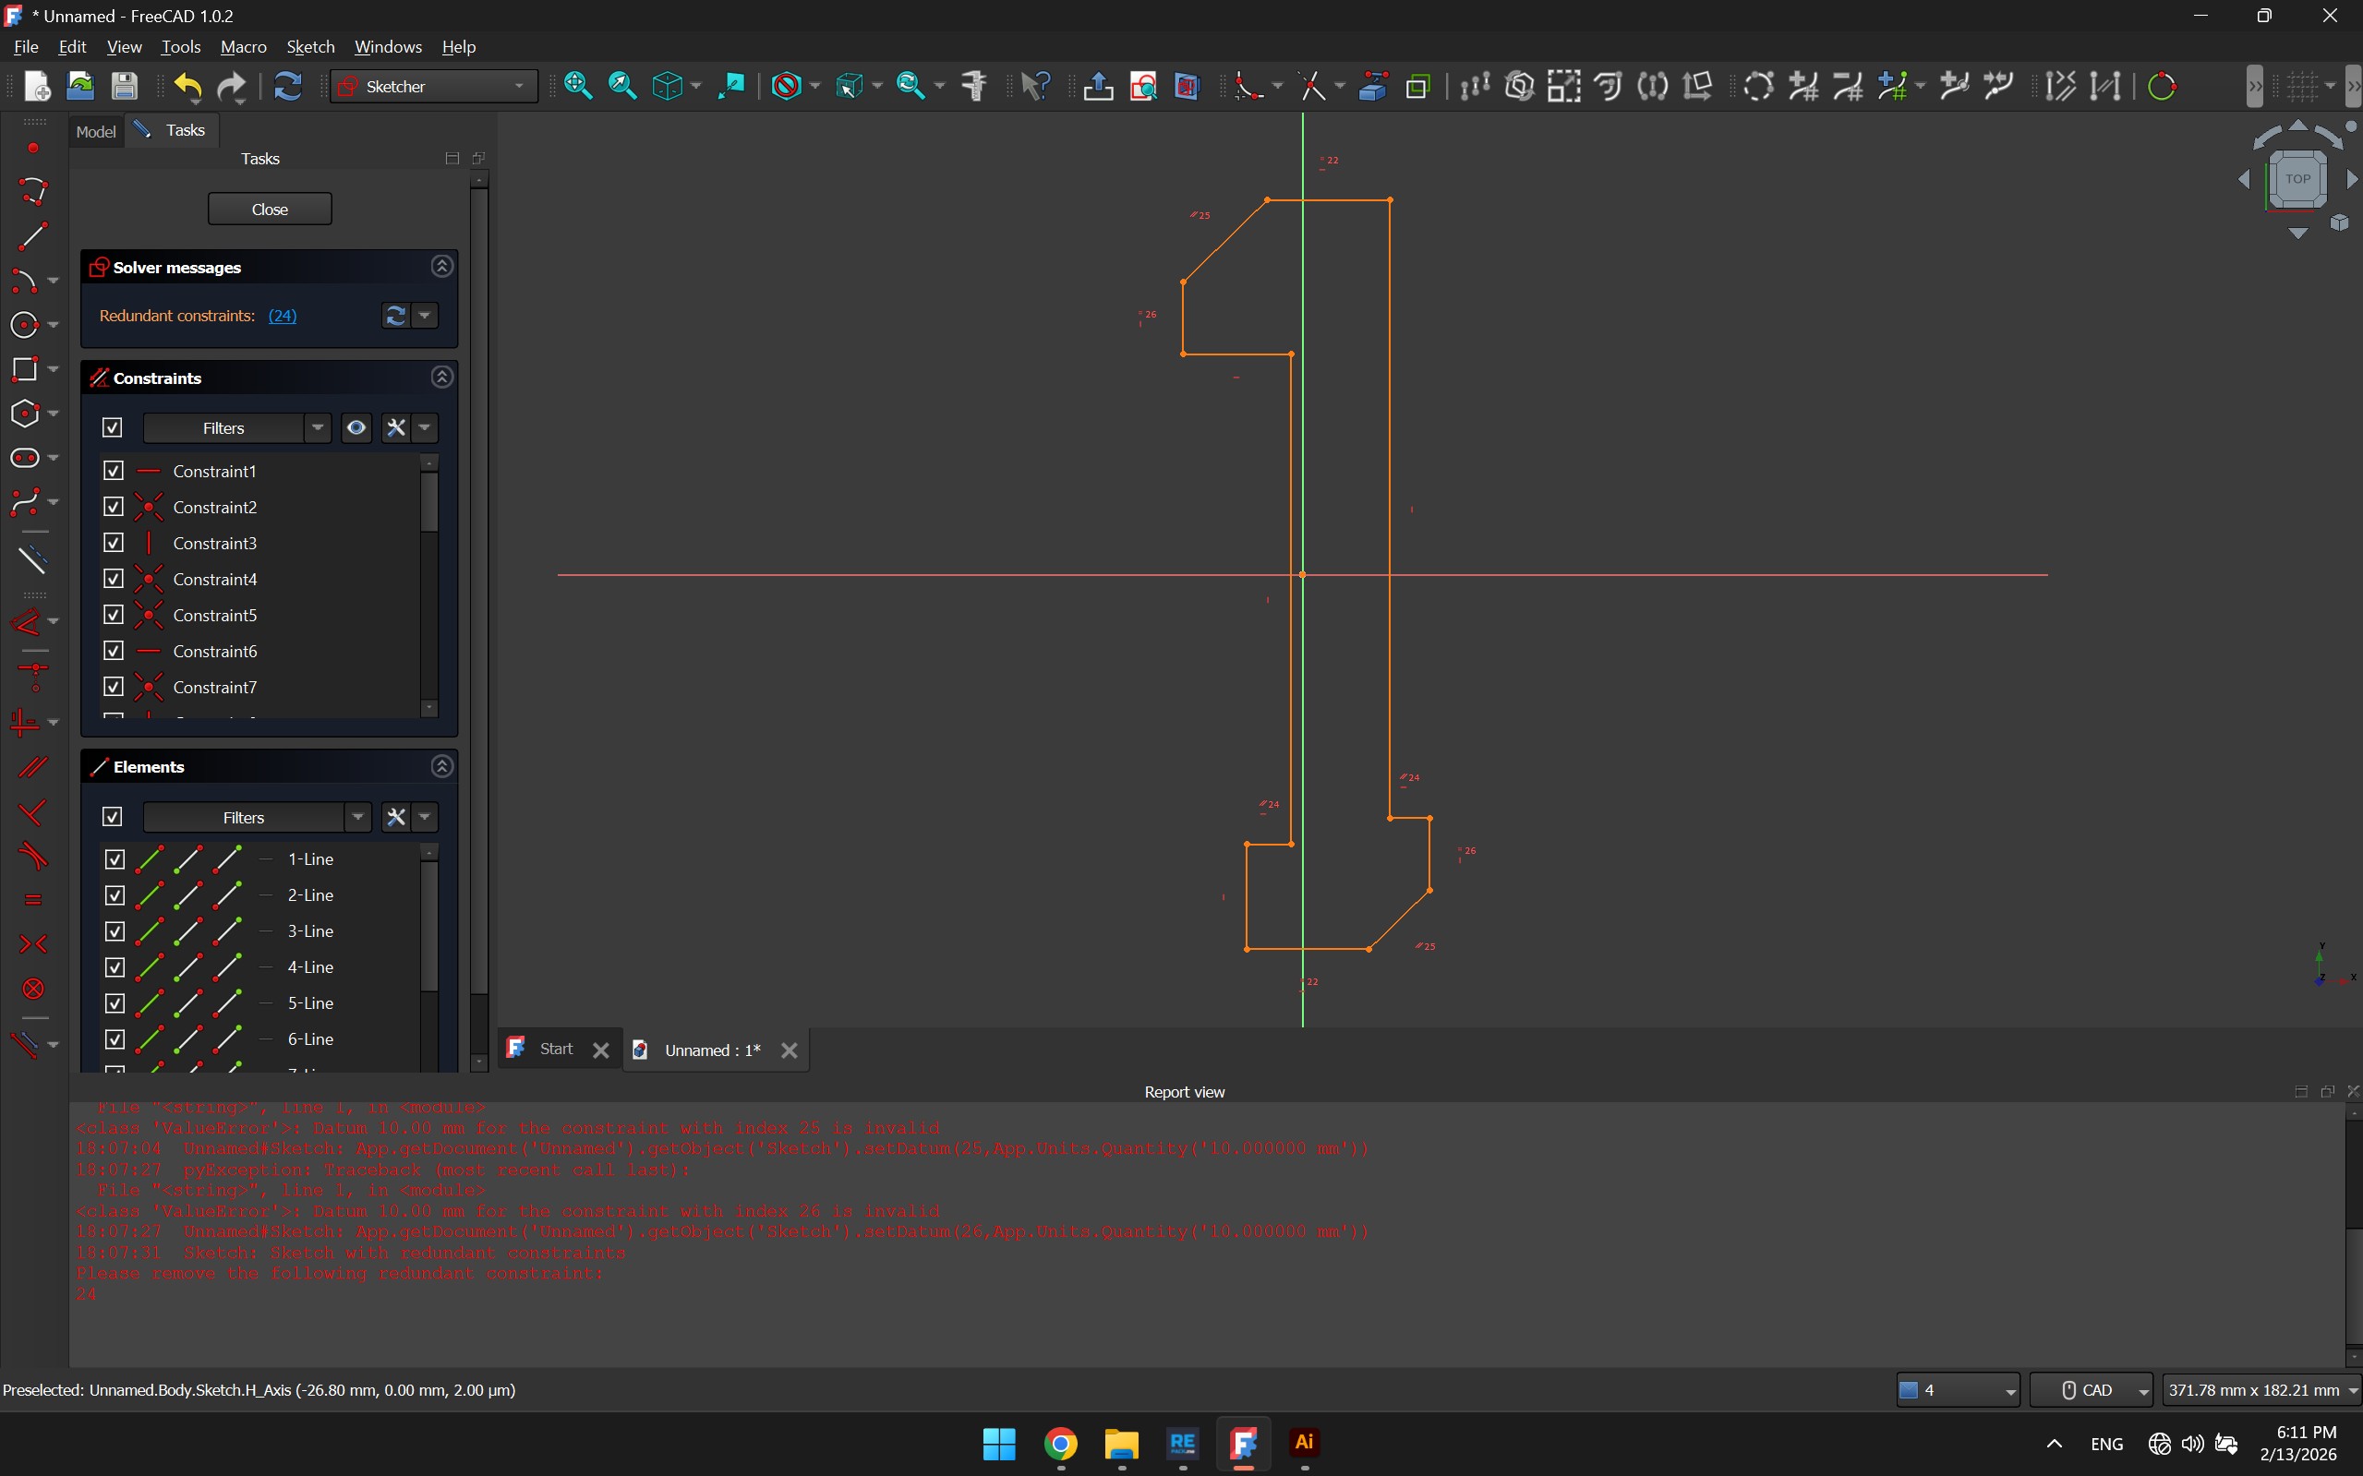Viewport: 2363px width, 1476px height.
Task: Click the What's This help cursor
Action: click(x=1034, y=86)
